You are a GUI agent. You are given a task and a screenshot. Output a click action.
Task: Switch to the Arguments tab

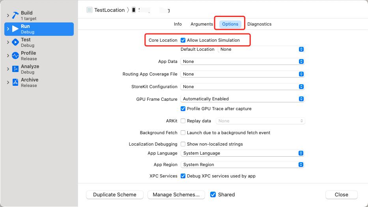pos(202,24)
